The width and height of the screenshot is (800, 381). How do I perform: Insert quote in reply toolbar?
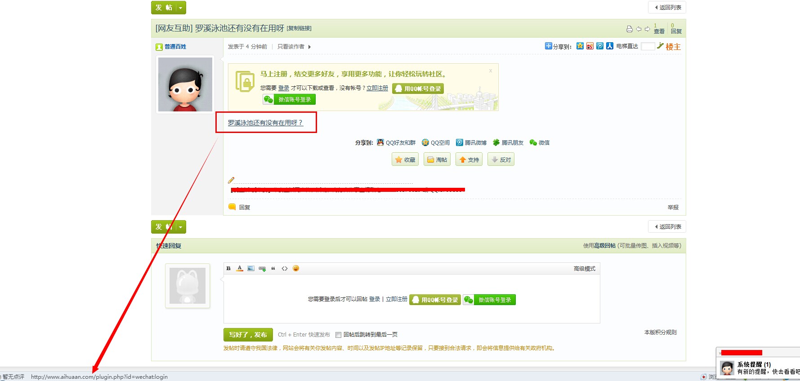point(273,268)
